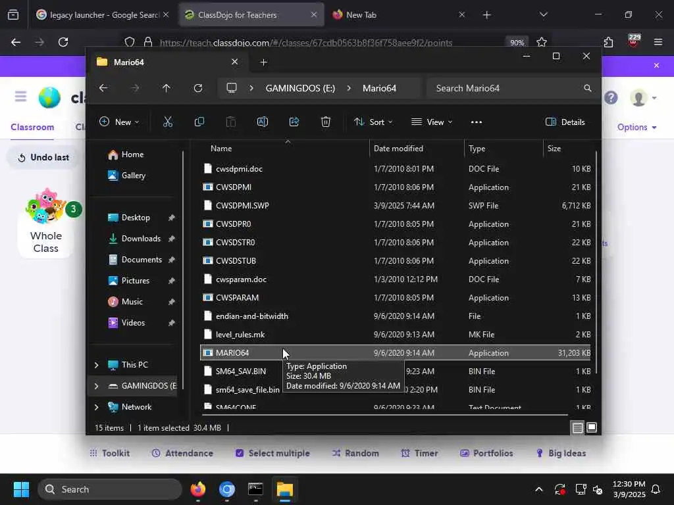Click the Big Ideas button
This screenshot has height=505, width=674.
[561, 453]
